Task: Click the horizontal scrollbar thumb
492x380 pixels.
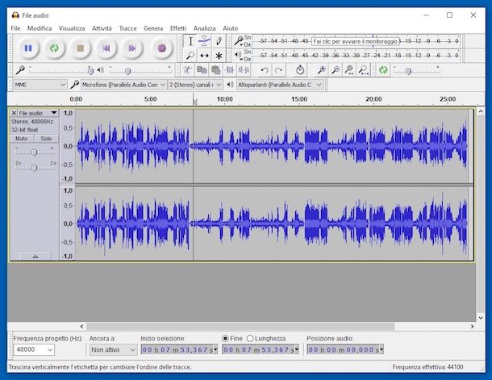Action: [x=240, y=327]
